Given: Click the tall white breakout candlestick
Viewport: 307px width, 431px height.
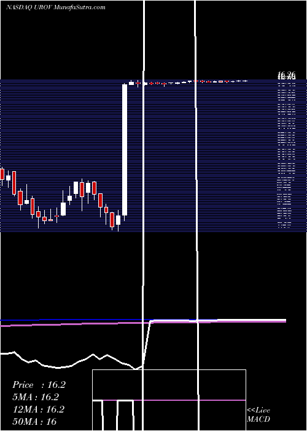Looking at the screenshot, I should tap(125, 150).
